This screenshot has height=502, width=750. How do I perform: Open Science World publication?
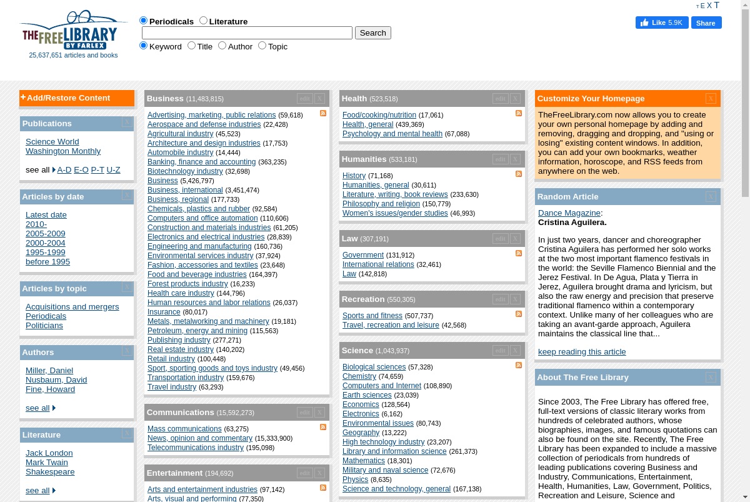click(52, 141)
